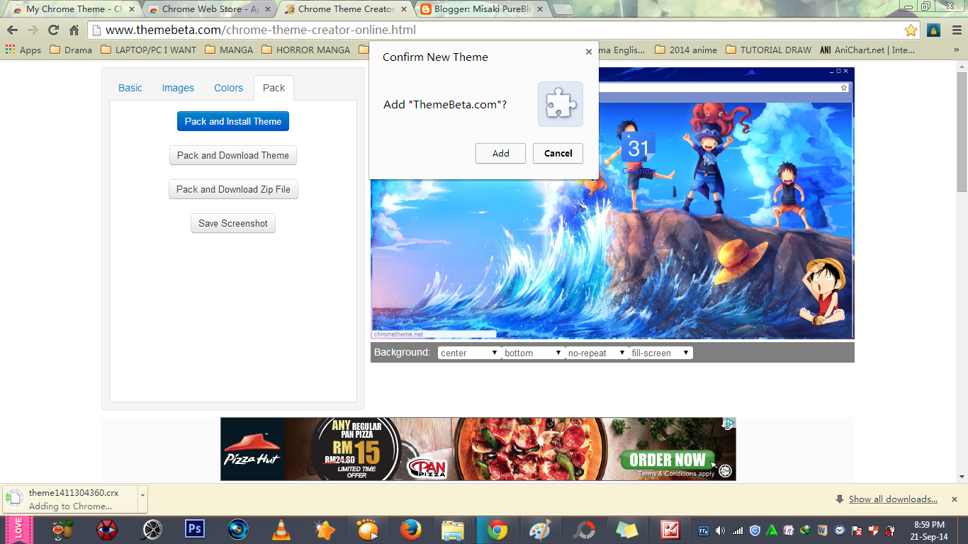The height and width of the screenshot is (544, 968).
Task: Click Cancel in Confirm New Theme dialog
Action: click(x=558, y=153)
